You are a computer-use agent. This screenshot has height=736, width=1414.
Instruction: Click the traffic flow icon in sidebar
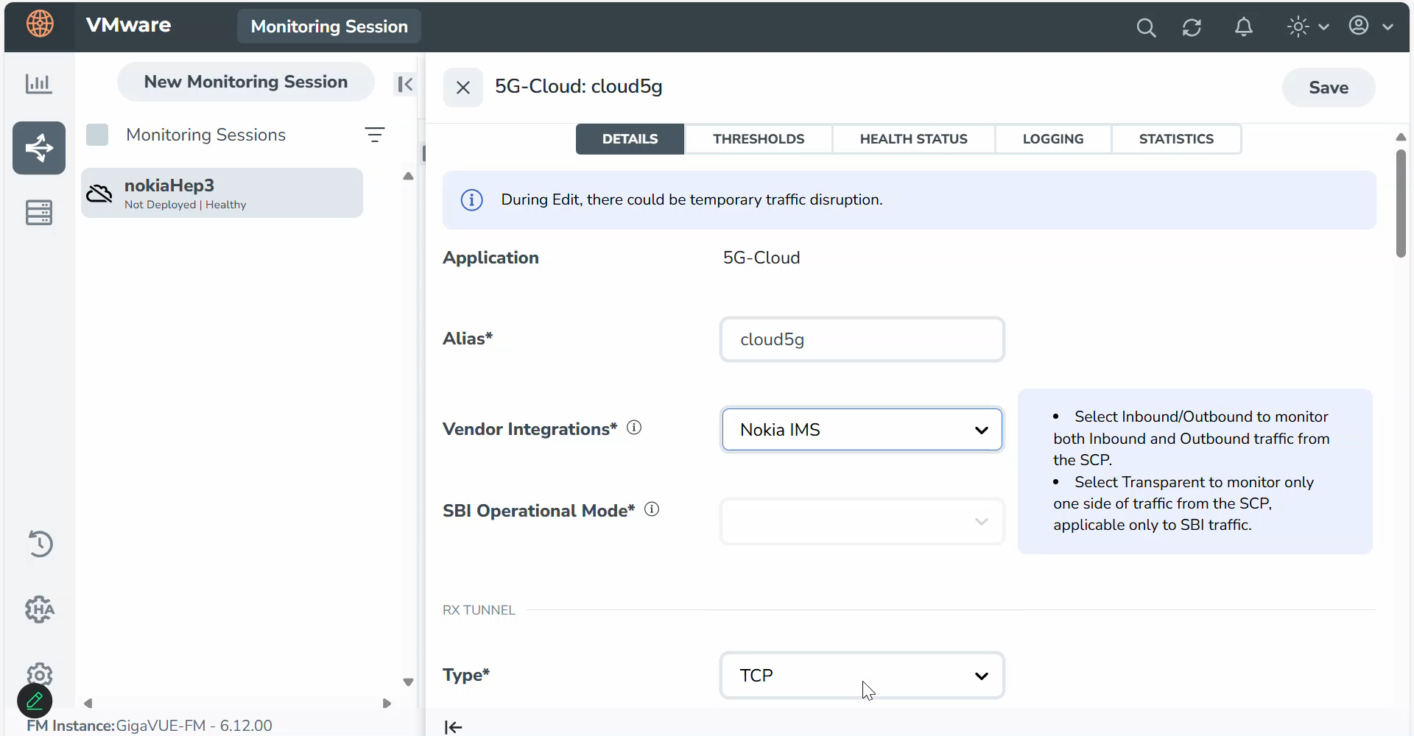(x=39, y=148)
